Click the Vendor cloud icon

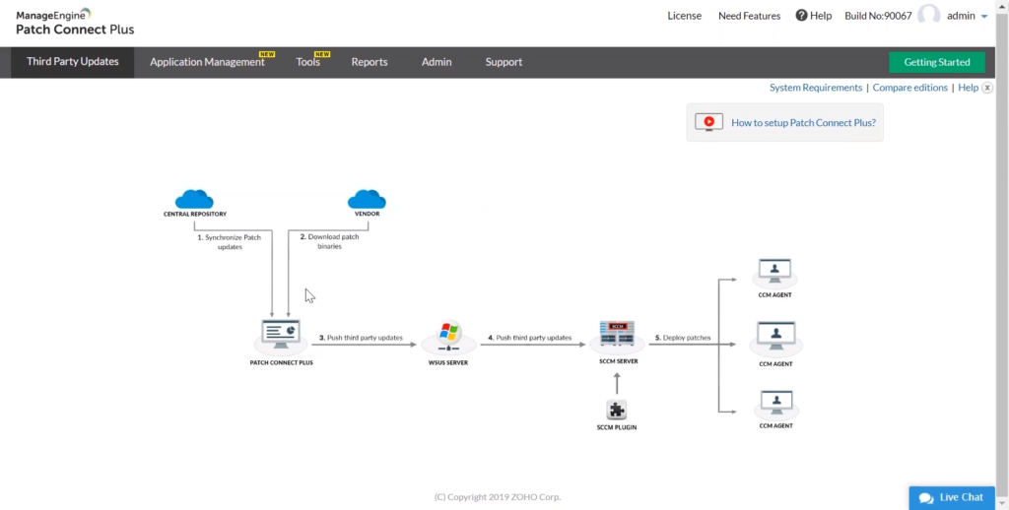pos(367,199)
